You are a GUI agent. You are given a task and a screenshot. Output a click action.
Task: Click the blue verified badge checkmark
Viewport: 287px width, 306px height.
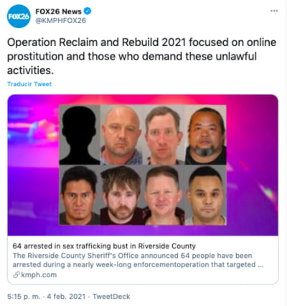[x=88, y=11]
